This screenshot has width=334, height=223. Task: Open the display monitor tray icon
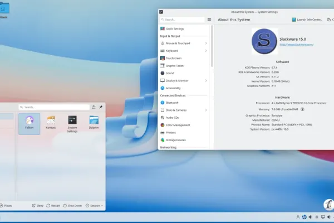pyautogui.click(x=323, y=217)
